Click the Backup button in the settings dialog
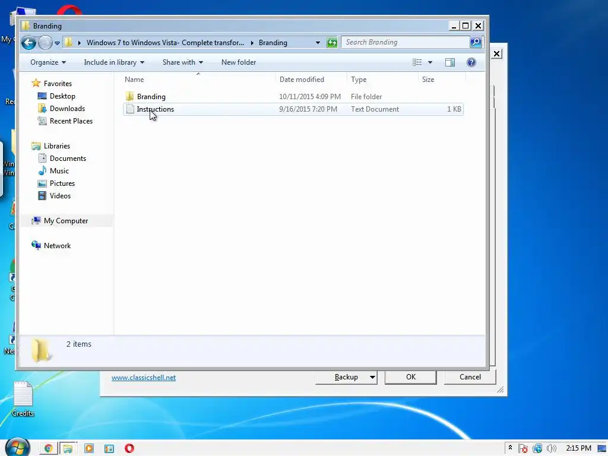Image resolution: width=608 pixels, height=456 pixels. (346, 377)
